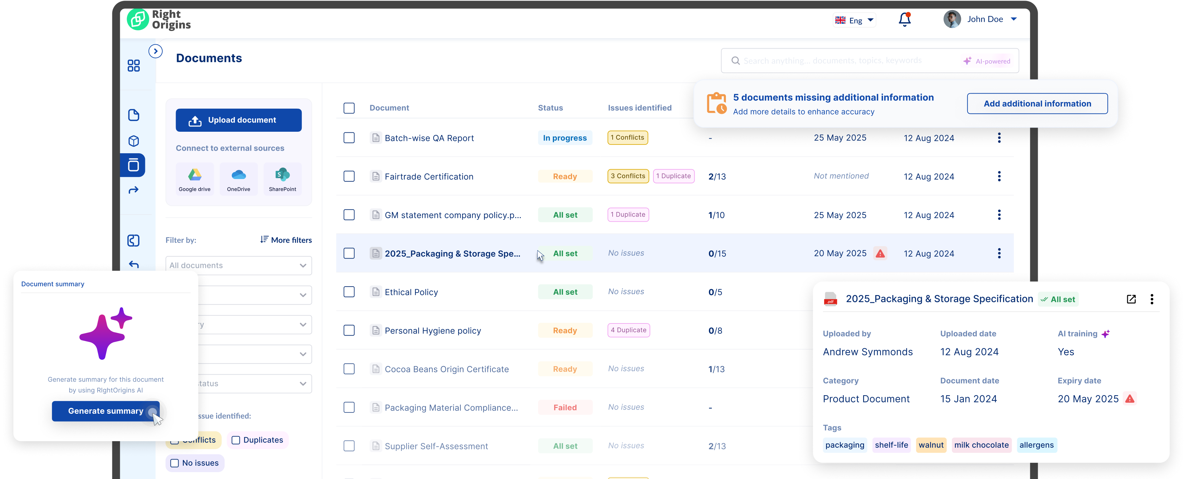Open the notifications bell
1186x479 pixels.
(905, 19)
